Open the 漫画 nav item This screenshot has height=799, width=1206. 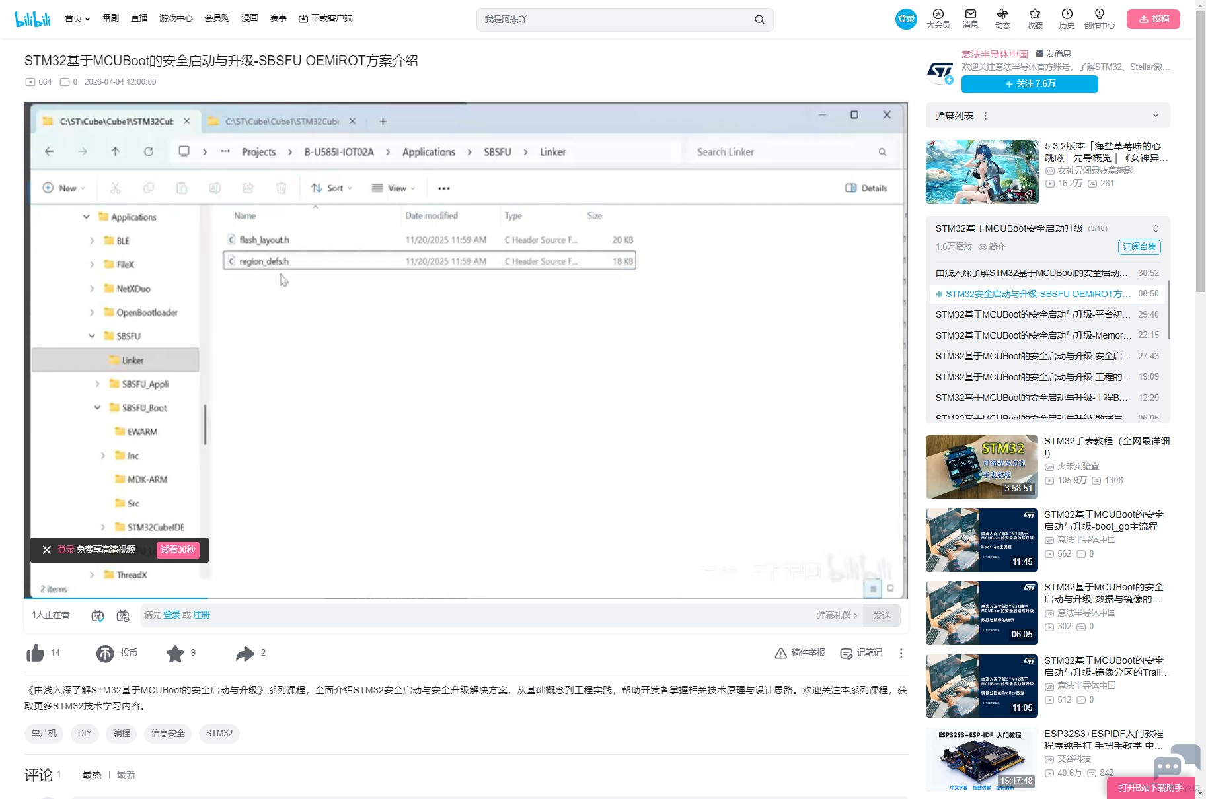[x=250, y=18]
